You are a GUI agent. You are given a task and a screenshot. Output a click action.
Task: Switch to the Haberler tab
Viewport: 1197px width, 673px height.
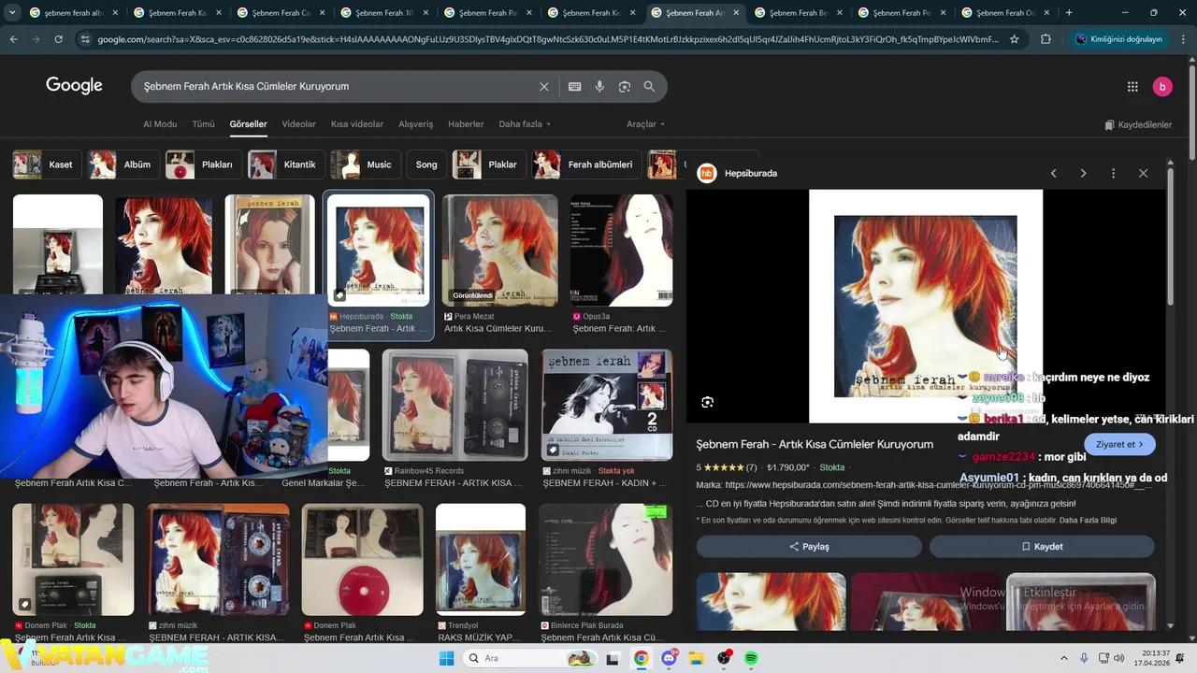[466, 124]
